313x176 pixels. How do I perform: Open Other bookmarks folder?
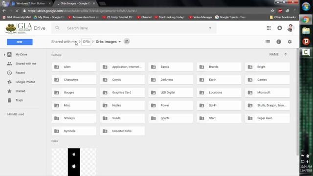[x=283, y=17]
